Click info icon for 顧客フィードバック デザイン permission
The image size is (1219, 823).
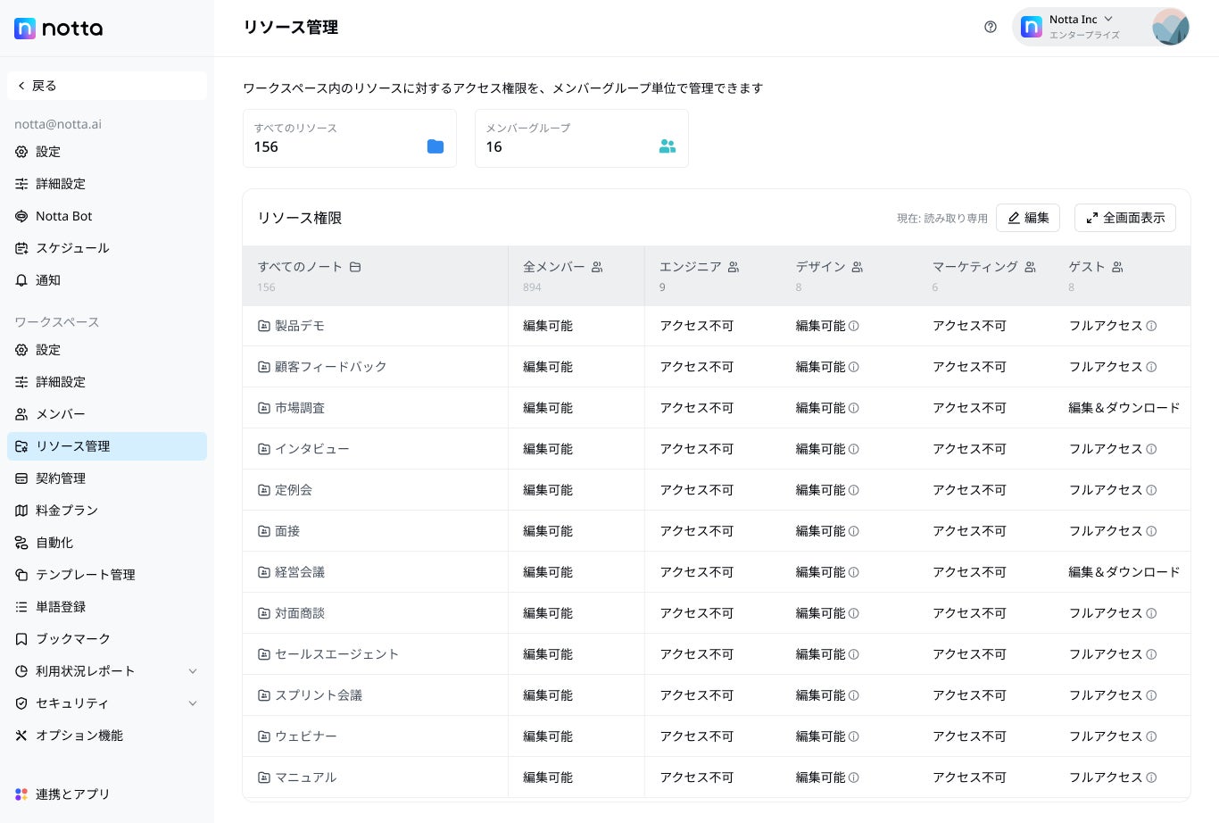[x=854, y=367]
